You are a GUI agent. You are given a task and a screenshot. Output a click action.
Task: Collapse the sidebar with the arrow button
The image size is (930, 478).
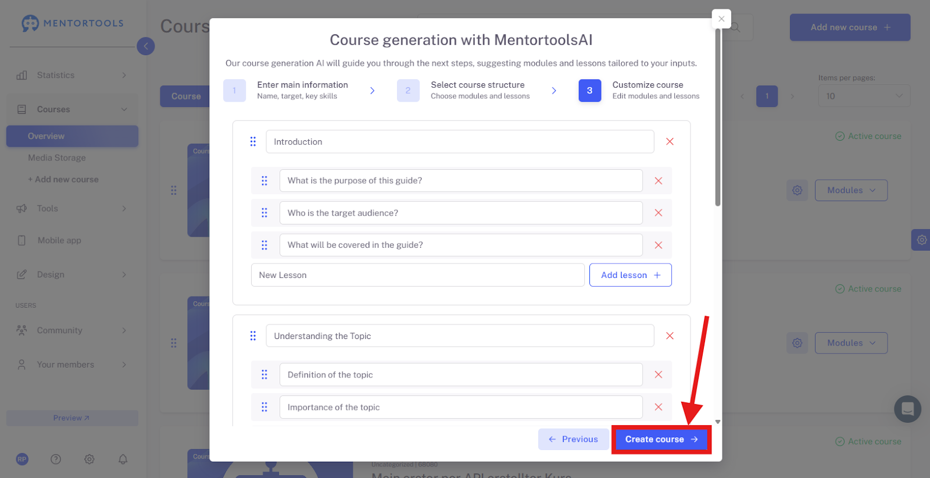tap(146, 46)
